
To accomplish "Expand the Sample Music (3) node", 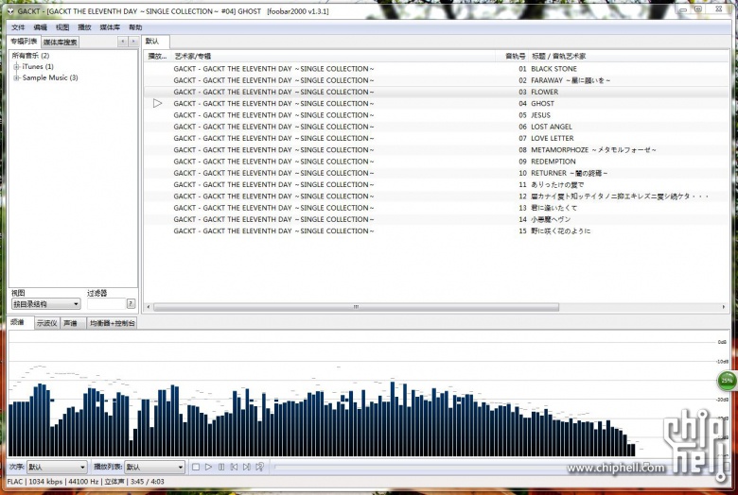I will (16, 78).
